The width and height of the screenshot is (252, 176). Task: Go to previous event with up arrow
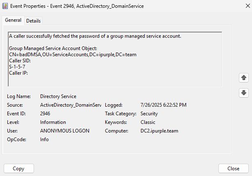pyautogui.click(x=244, y=78)
